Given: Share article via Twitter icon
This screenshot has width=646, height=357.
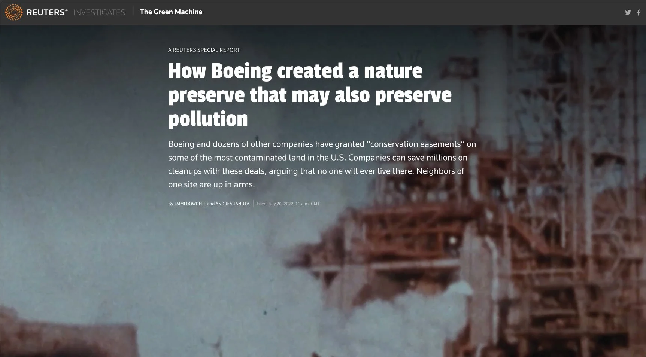Looking at the screenshot, I should (x=628, y=13).
